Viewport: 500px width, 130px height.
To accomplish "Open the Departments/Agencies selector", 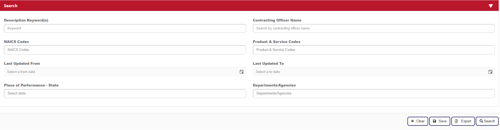I will tap(374, 94).
